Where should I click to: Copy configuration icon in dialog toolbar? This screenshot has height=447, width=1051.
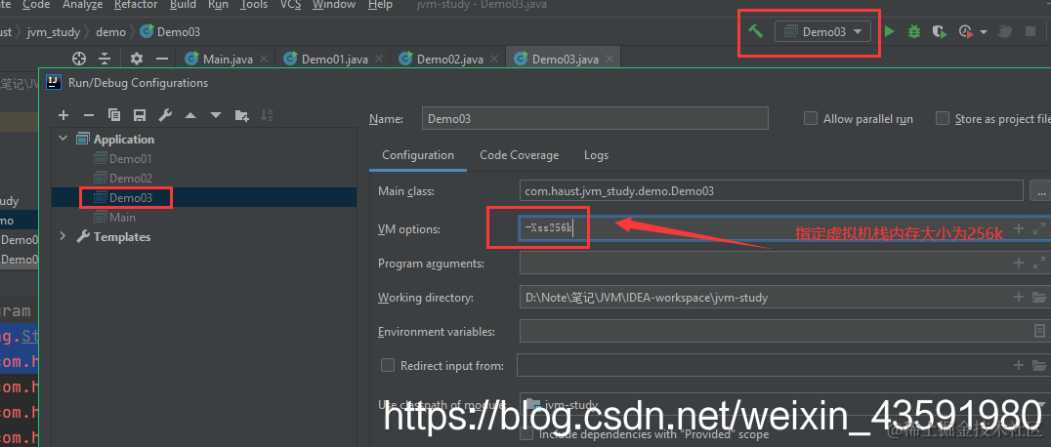(x=114, y=115)
